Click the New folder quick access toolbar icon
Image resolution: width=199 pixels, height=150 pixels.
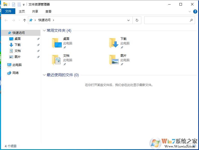(19, 5)
